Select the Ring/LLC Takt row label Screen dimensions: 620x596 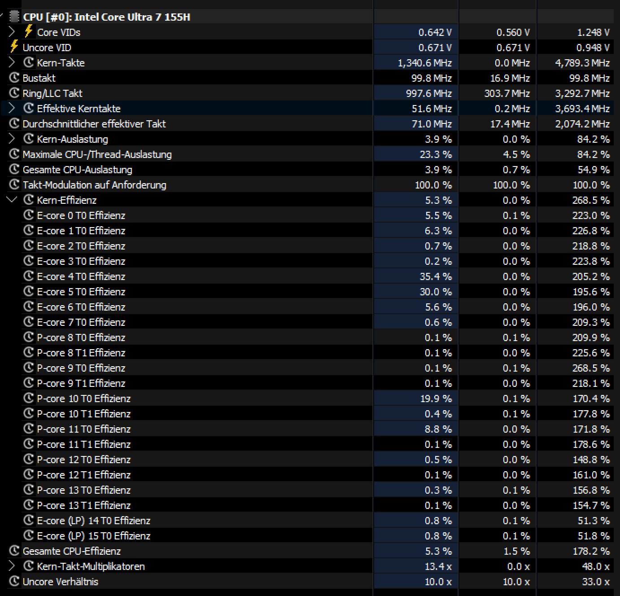click(x=52, y=93)
